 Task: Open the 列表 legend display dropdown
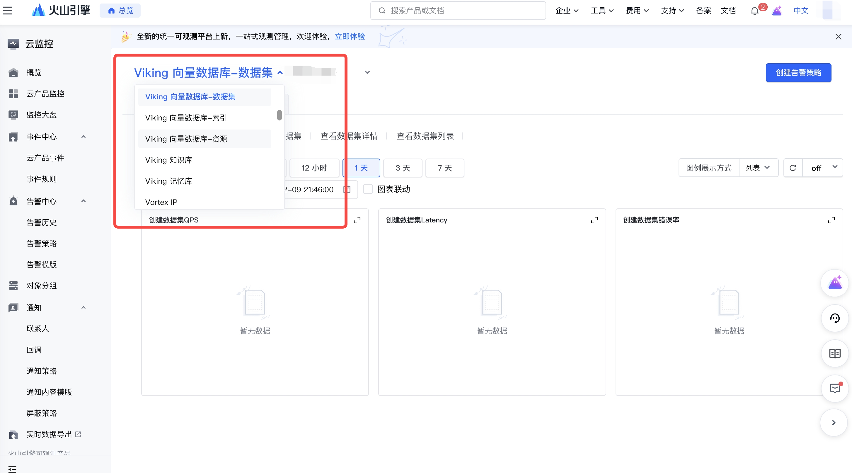point(758,168)
